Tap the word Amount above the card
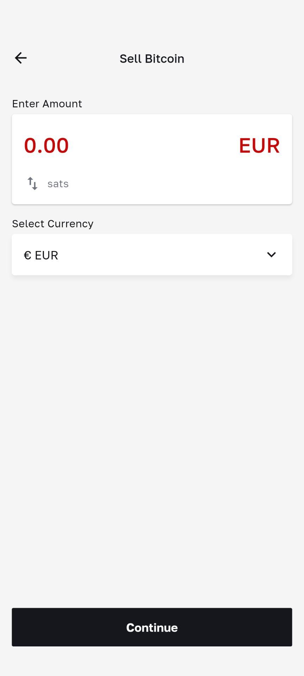This screenshot has width=304, height=676. pyautogui.click(x=62, y=104)
